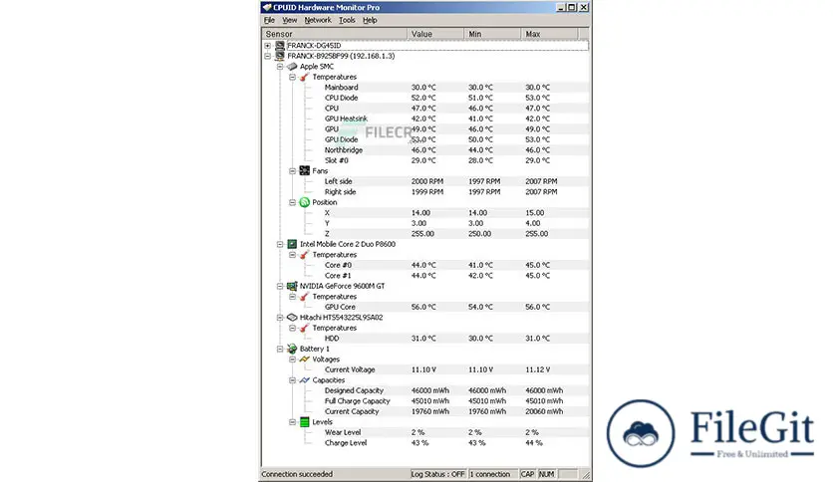Click the Value column header
Viewport: 833px width, 482px height.
(x=435, y=34)
